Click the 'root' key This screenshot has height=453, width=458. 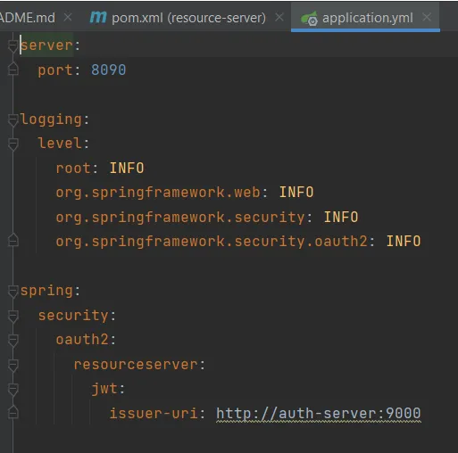(73, 169)
